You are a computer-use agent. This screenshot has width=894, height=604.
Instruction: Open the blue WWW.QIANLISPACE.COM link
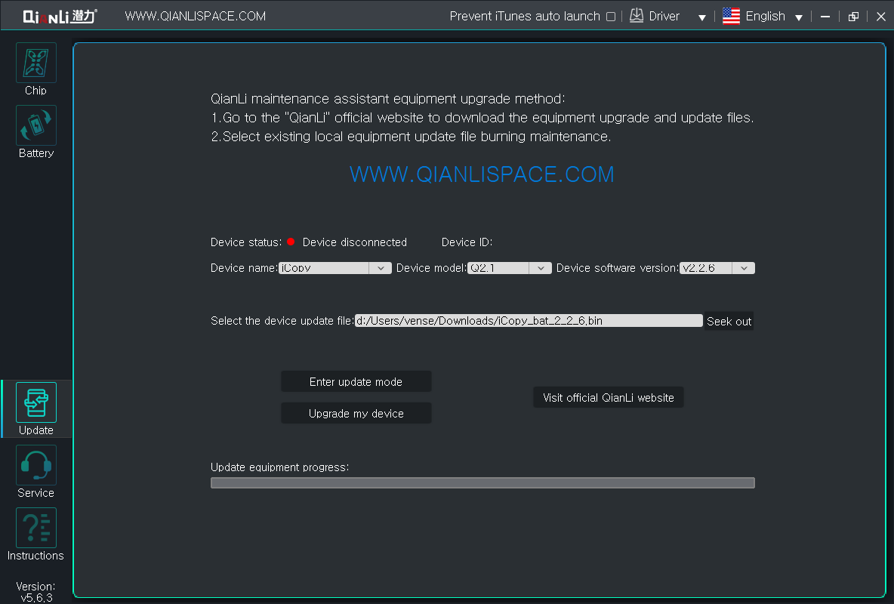[482, 174]
